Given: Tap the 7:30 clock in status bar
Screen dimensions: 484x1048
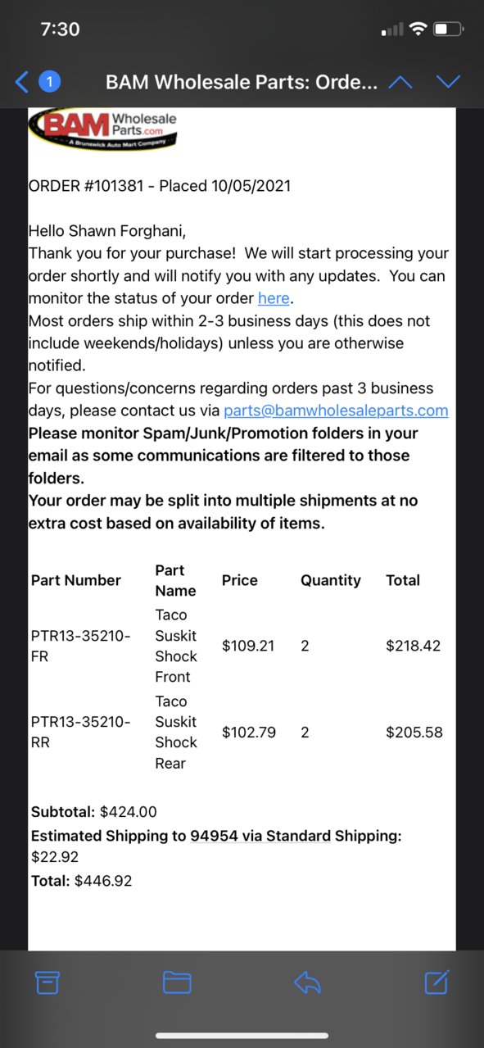Looking at the screenshot, I should tap(60, 29).
